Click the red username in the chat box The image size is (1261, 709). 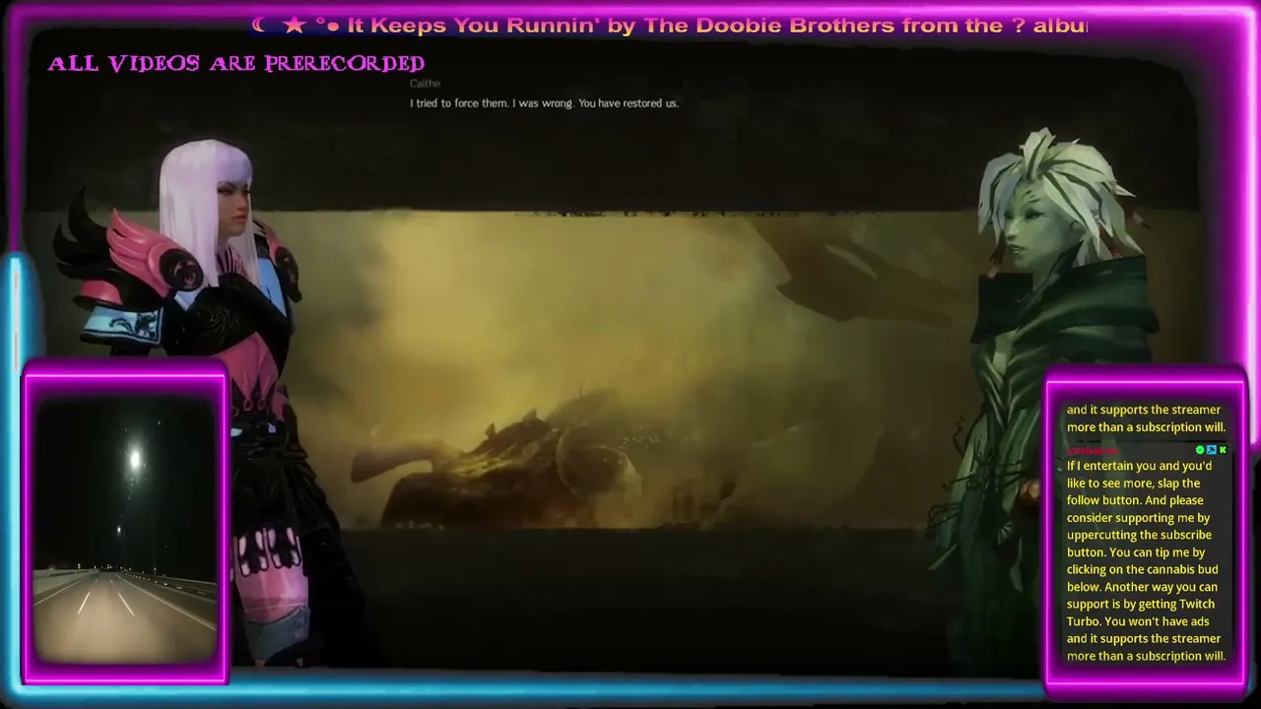tap(1093, 451)
